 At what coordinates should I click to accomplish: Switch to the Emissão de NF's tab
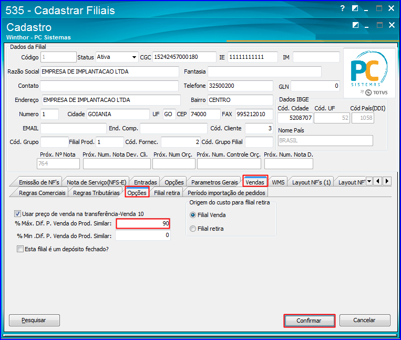(x=39, y=182)
